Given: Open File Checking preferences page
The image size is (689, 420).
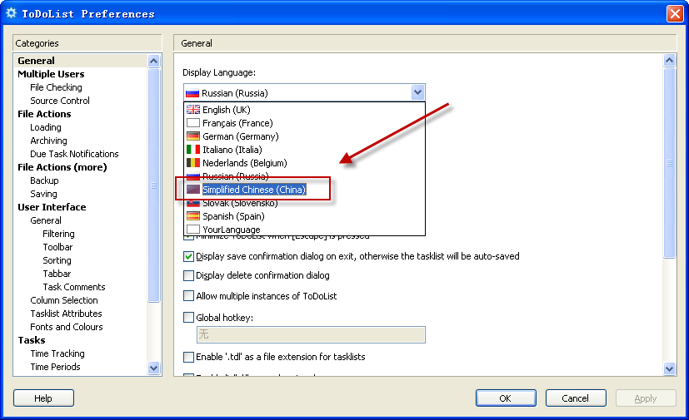Looking at the screenshot, I should click(56, 87).
